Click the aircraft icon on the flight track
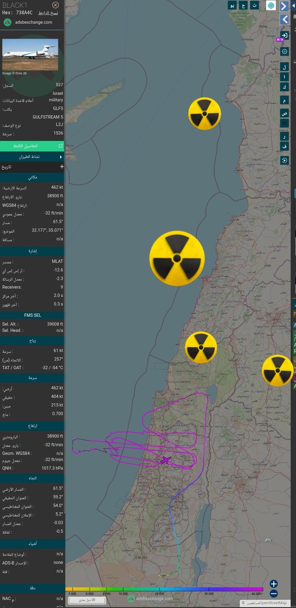Screen dimensions: 296x608 tap(165, 460)
